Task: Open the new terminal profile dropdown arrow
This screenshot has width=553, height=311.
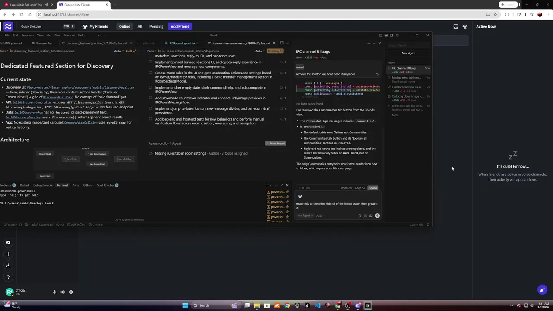Action: coord(271,185)
